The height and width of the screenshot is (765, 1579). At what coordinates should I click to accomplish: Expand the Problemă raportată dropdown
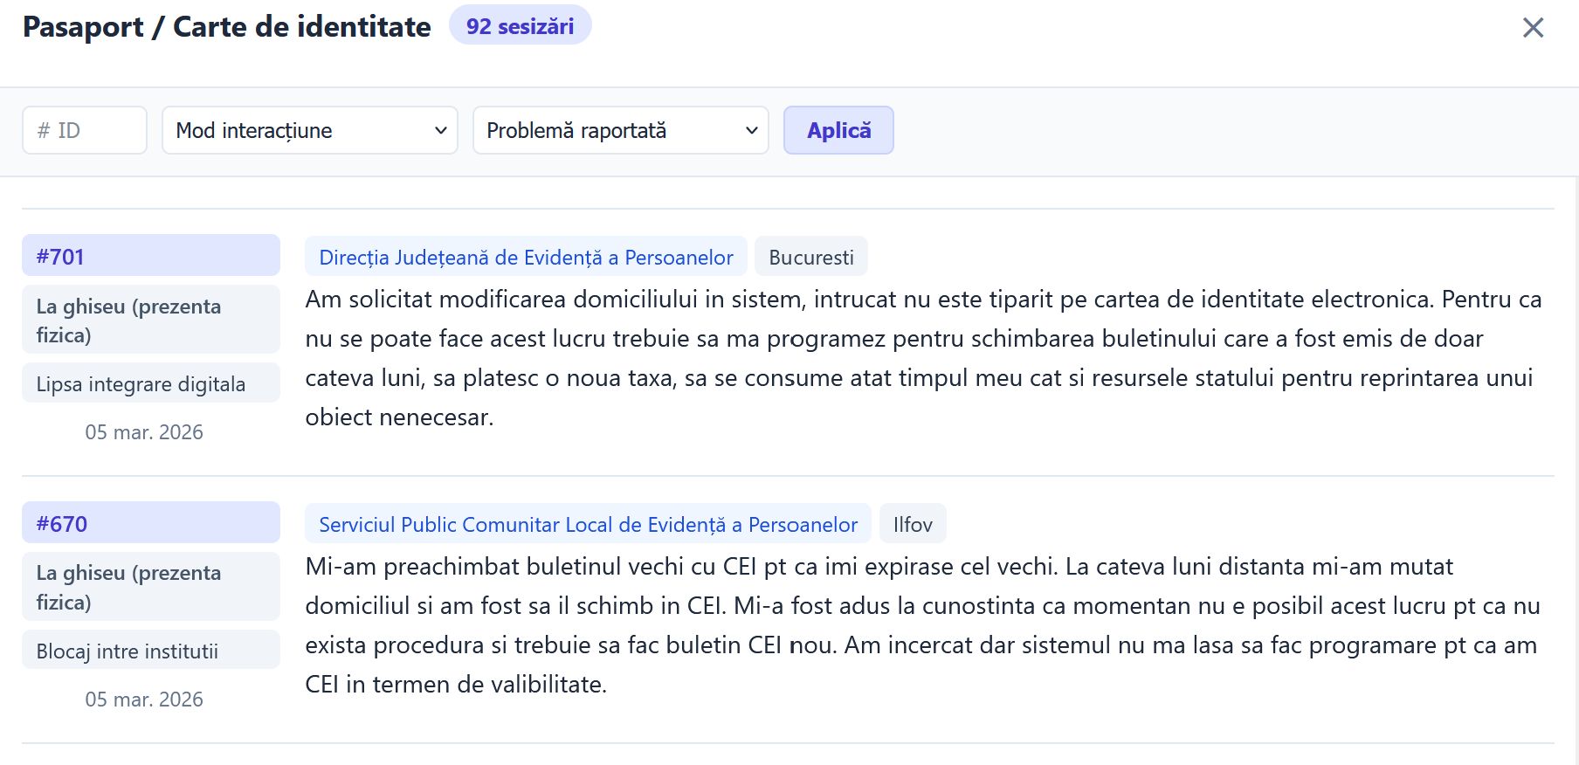click(620, 130)
